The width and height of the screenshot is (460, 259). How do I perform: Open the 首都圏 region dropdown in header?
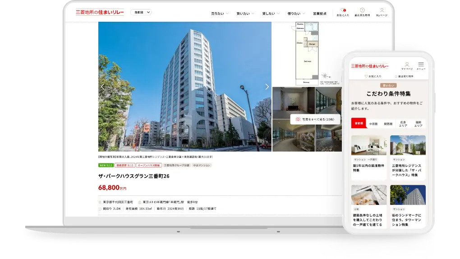pyautogui.click(x=141, y=13)
